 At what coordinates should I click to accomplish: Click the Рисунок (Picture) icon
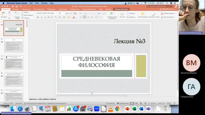[x=122, y=14]
